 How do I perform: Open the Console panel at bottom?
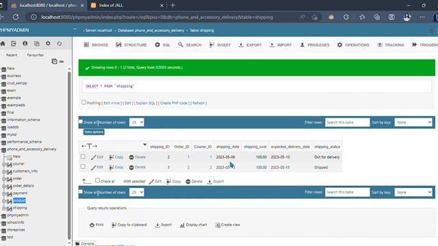click(85, 243)
